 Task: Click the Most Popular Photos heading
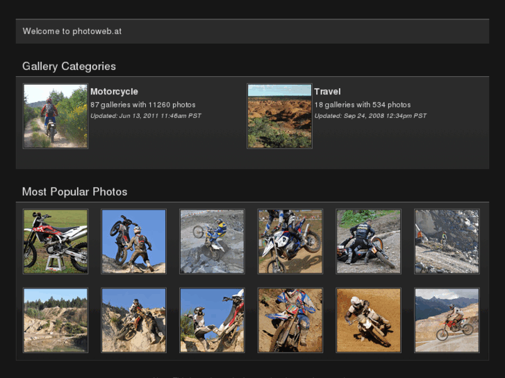click(74, 191)
